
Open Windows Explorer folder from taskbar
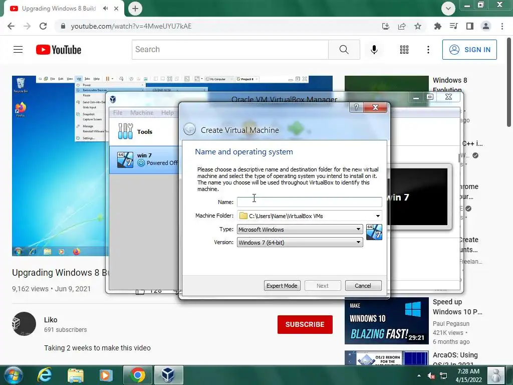(x=76, y=375)
